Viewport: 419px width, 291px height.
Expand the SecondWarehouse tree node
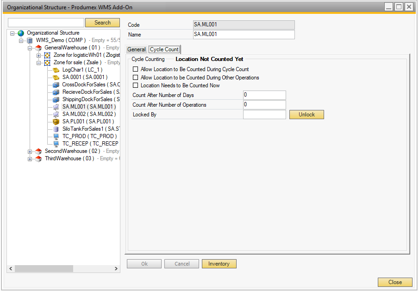click(30, 152)
